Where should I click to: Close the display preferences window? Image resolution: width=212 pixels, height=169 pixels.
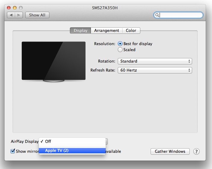[9, 8]
